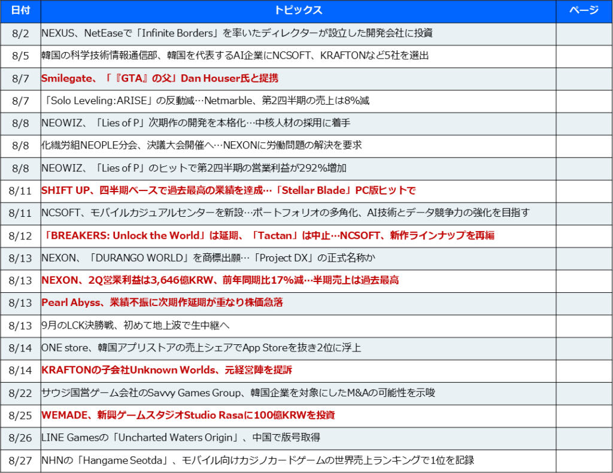The height and width of the screenshot is (473, 613).
Task: Click the 8/14 date beside KRAFTON topic
Action: pyautogui.click(x=20, y=371)
